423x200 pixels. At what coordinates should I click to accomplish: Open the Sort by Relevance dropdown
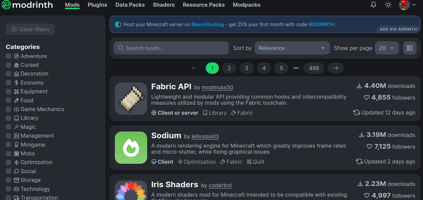[x=292, y=48]
